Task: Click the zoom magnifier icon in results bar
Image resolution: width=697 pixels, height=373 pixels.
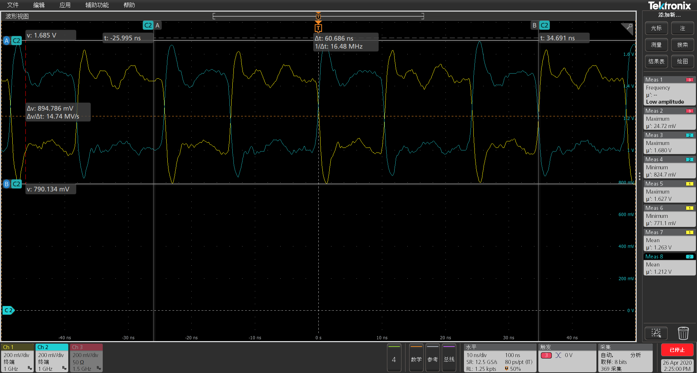Action: click(x=656, y=333)
